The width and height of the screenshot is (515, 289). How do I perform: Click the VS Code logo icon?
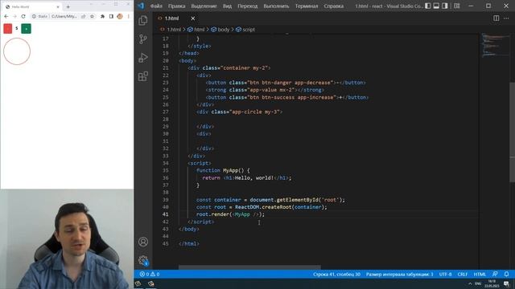(141, 6)
